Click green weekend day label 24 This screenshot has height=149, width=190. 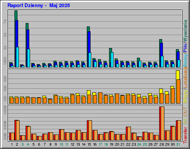(x=139, y=145)
